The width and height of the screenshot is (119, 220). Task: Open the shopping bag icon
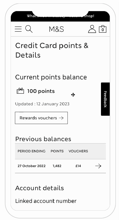[x=103, y=29]
